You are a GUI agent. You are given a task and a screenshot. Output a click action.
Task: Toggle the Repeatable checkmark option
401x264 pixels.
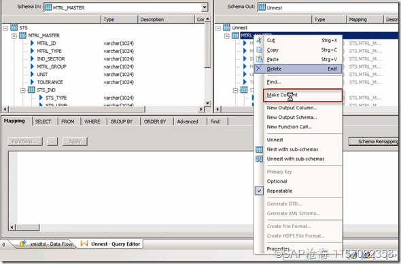(x=259, y=191)
